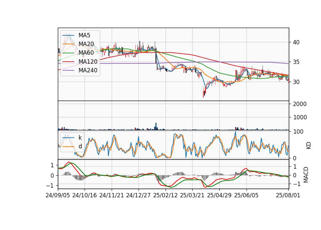The height and width of the screenshot is (230, 321).
Task: Click the MACD left axis value −1
Action: click(50, 186)
